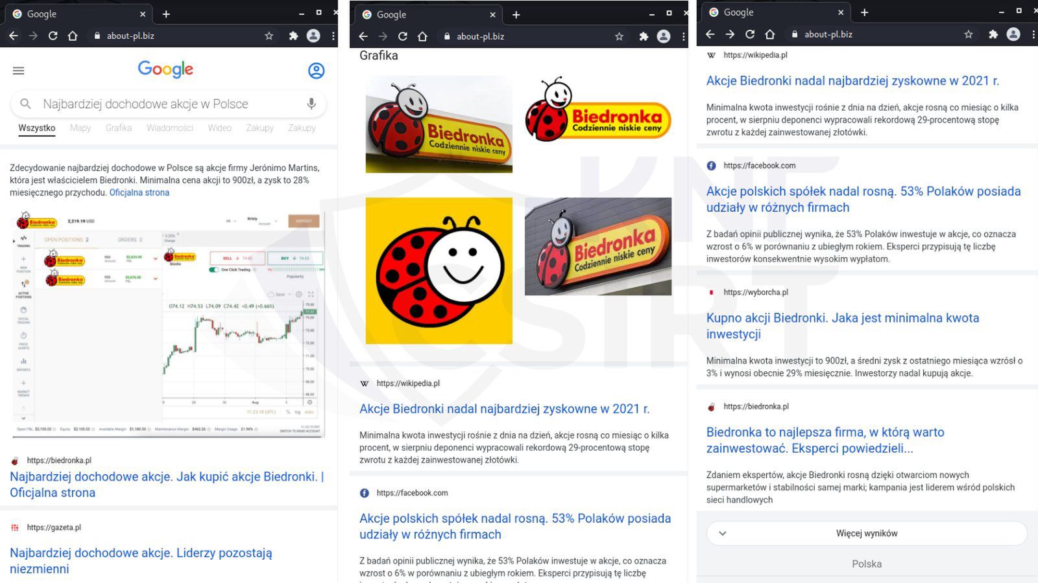1038x583 pixels.
Task: Open the hamburger menu next to the Google logo
Action: 18,71
